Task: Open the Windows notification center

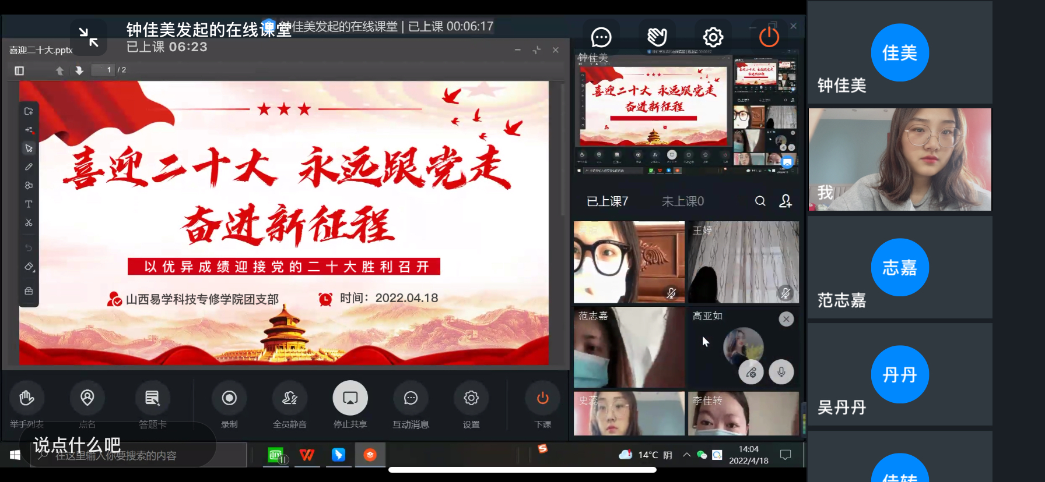Action: pyautogui.click(x=785, y=455)
